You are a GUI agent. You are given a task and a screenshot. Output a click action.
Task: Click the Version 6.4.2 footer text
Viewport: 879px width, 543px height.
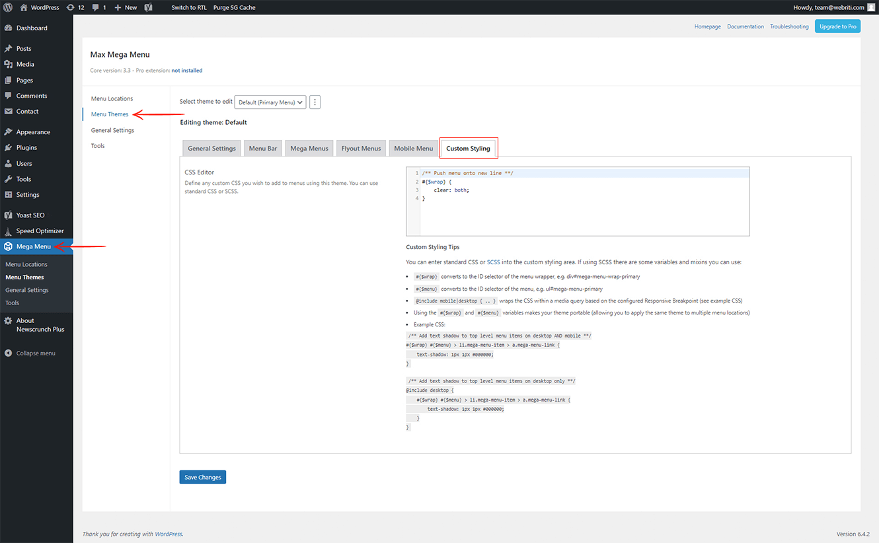click(853, 534)
